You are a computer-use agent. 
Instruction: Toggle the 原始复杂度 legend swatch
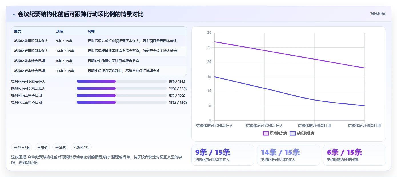[266, 133]
